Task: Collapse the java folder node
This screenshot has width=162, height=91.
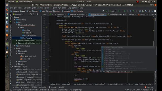Action: click(x=15, y=22)
